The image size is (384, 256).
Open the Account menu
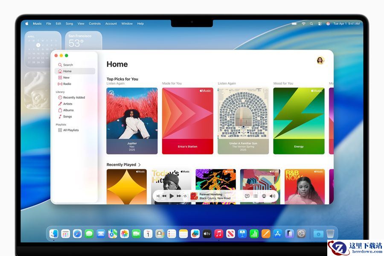[111, 23]
